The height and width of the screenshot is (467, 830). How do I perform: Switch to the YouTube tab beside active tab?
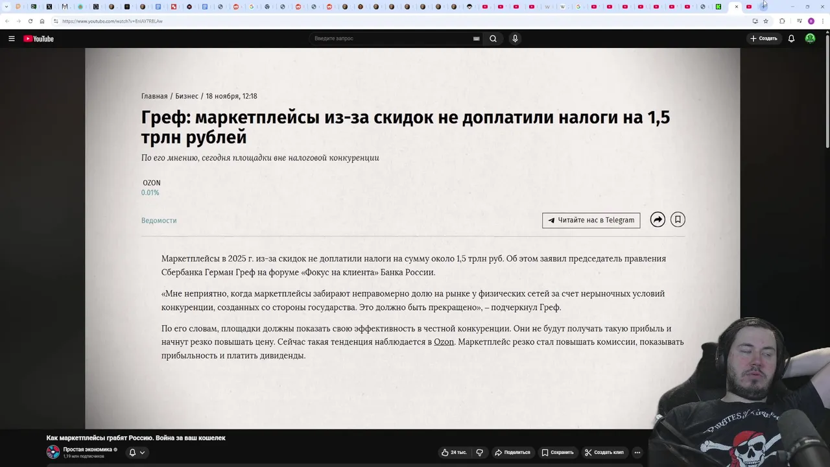click(x=749, y=6)
